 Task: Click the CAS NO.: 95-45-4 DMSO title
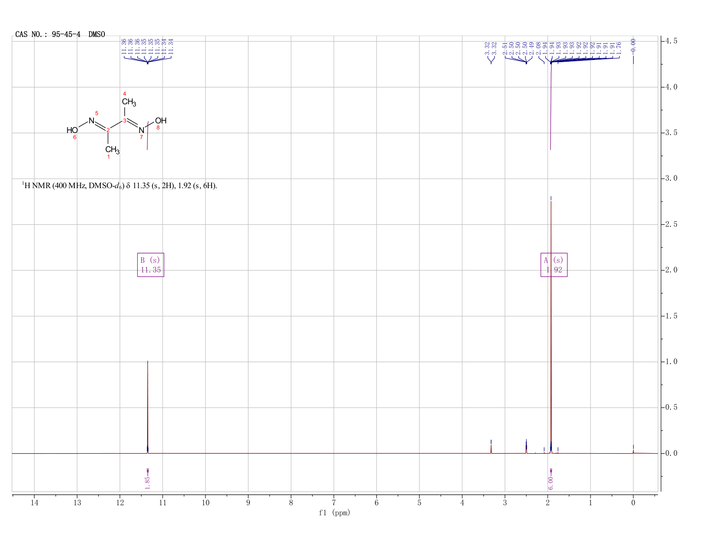pyautogui.click(x=60, y=34)
